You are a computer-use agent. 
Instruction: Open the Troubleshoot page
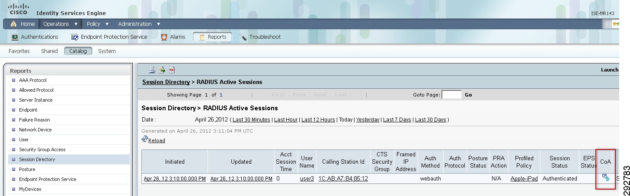[260, 37]
